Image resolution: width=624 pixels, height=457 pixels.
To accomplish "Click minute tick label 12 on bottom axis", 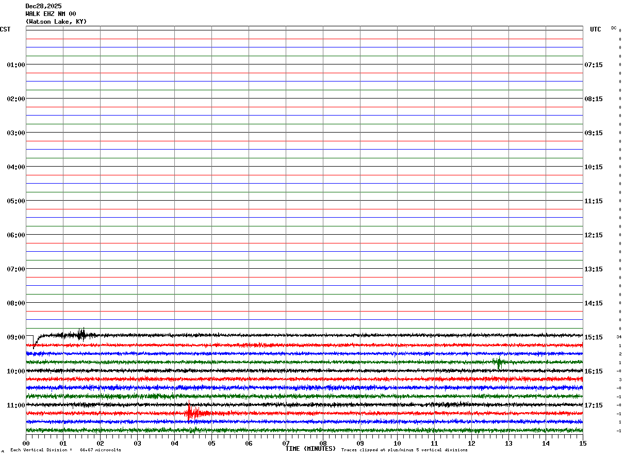I will [x=471, y=444].
